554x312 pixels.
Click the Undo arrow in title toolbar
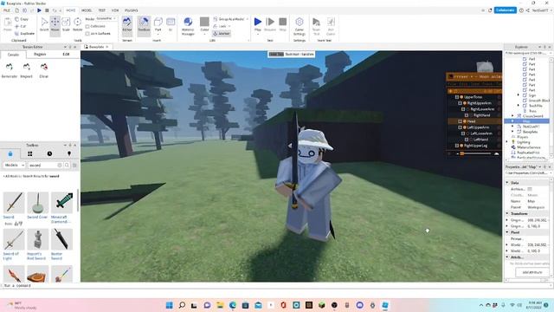click(x=55, y=10)
